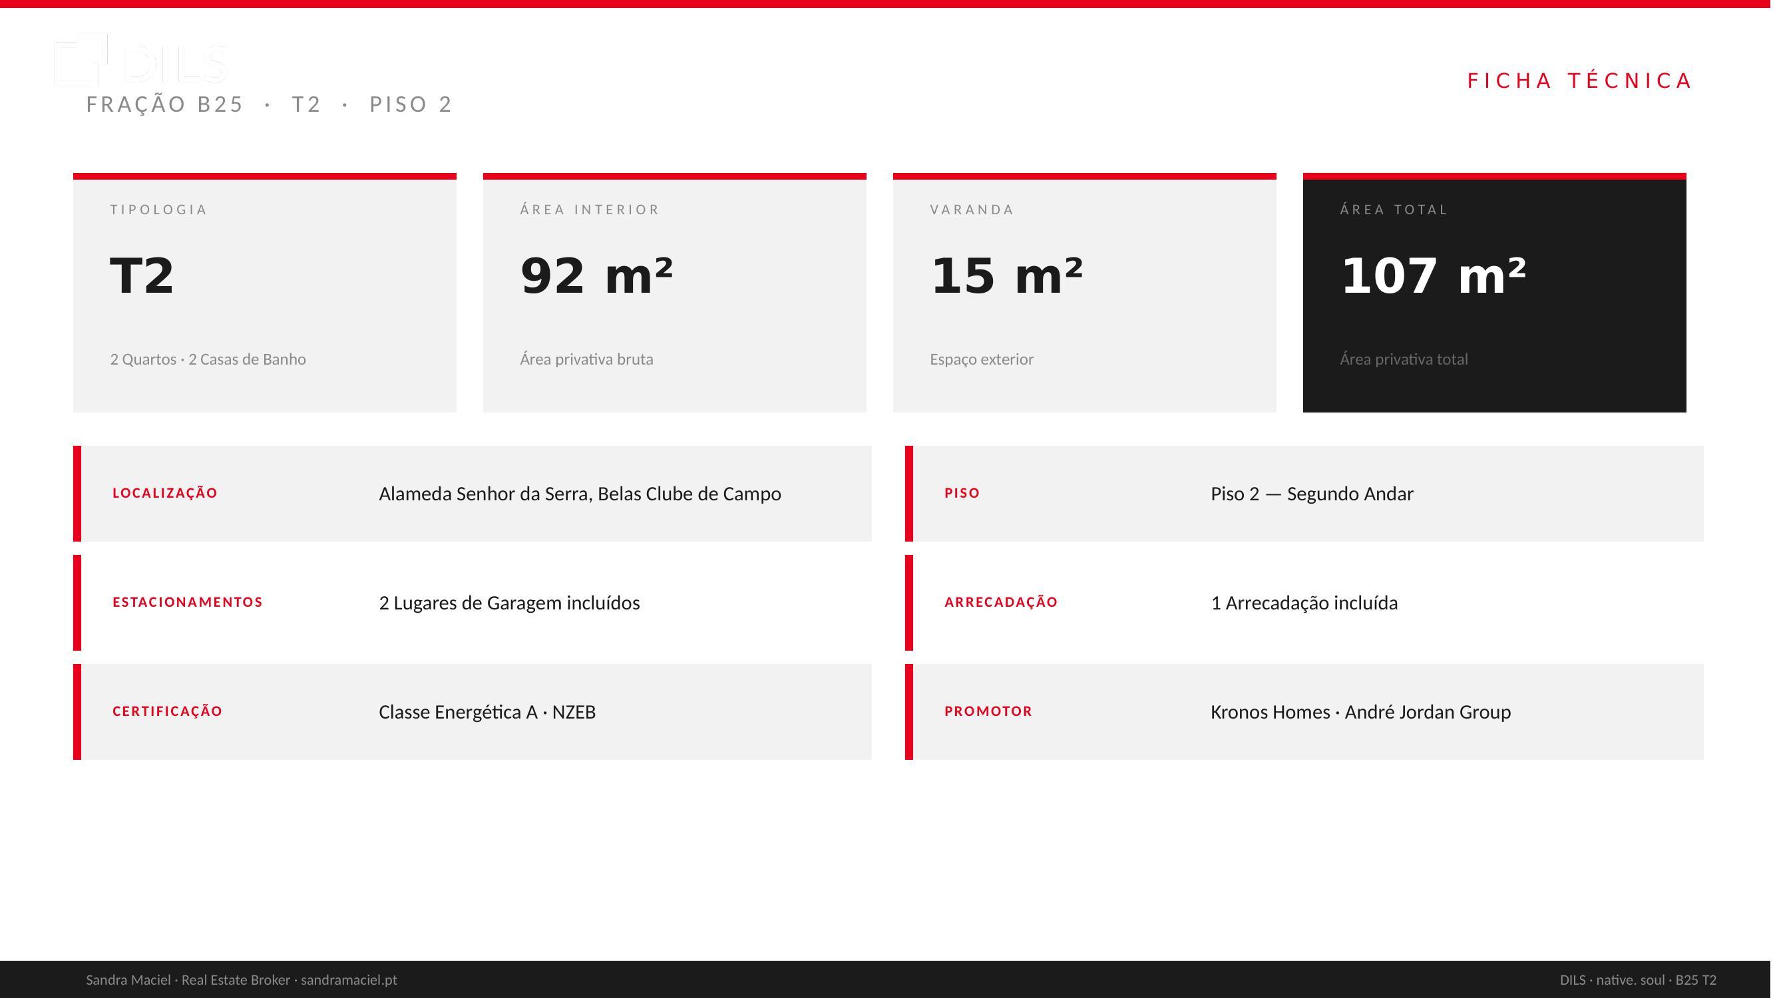Click 'Piso 2 — Segundo Andar' value

tap(1312, 494)
